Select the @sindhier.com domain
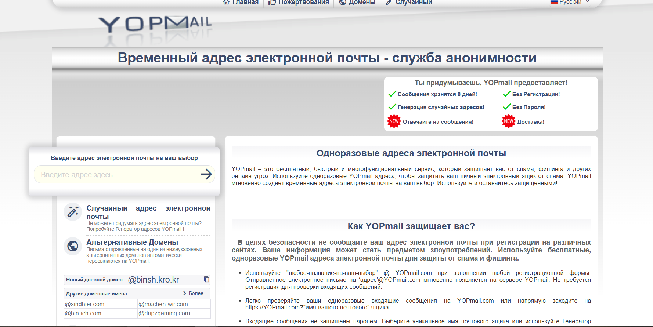 pyautogui.click(x=85, y=304)
